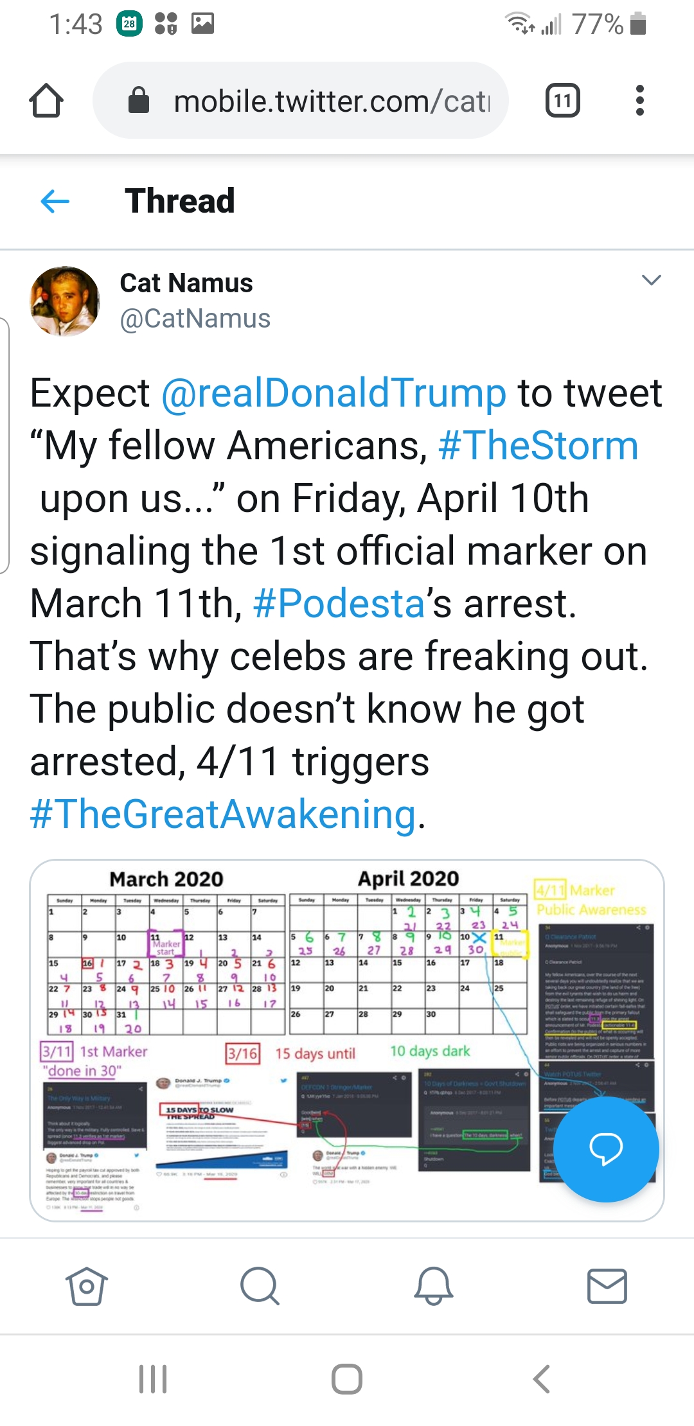Expand the tweet options chevron
694x1426 pixels.
[651, 281]
